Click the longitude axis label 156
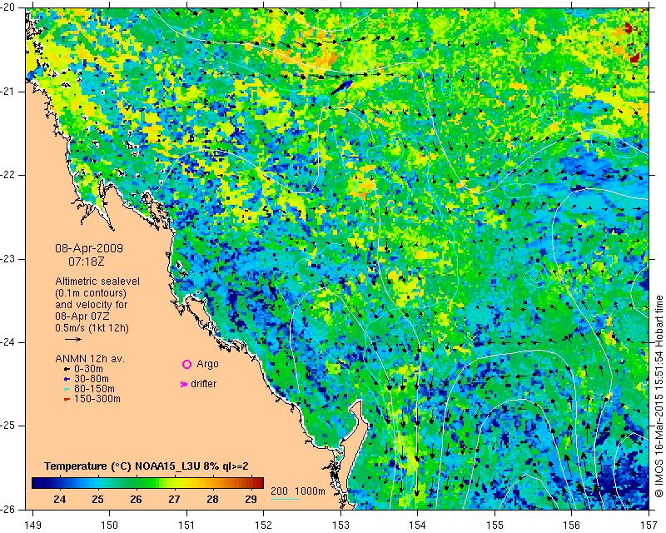 pos(572,526)
